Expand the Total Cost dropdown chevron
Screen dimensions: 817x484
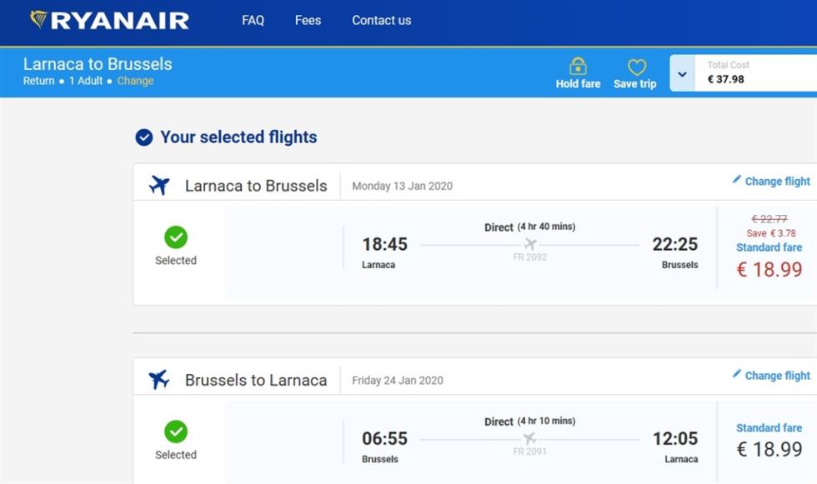(x=682, y=74)
